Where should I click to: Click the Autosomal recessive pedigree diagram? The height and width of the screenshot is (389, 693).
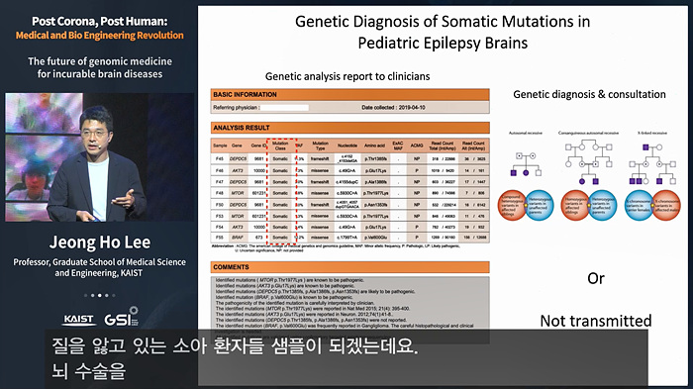pyautogui.click(x=526, y=163)
